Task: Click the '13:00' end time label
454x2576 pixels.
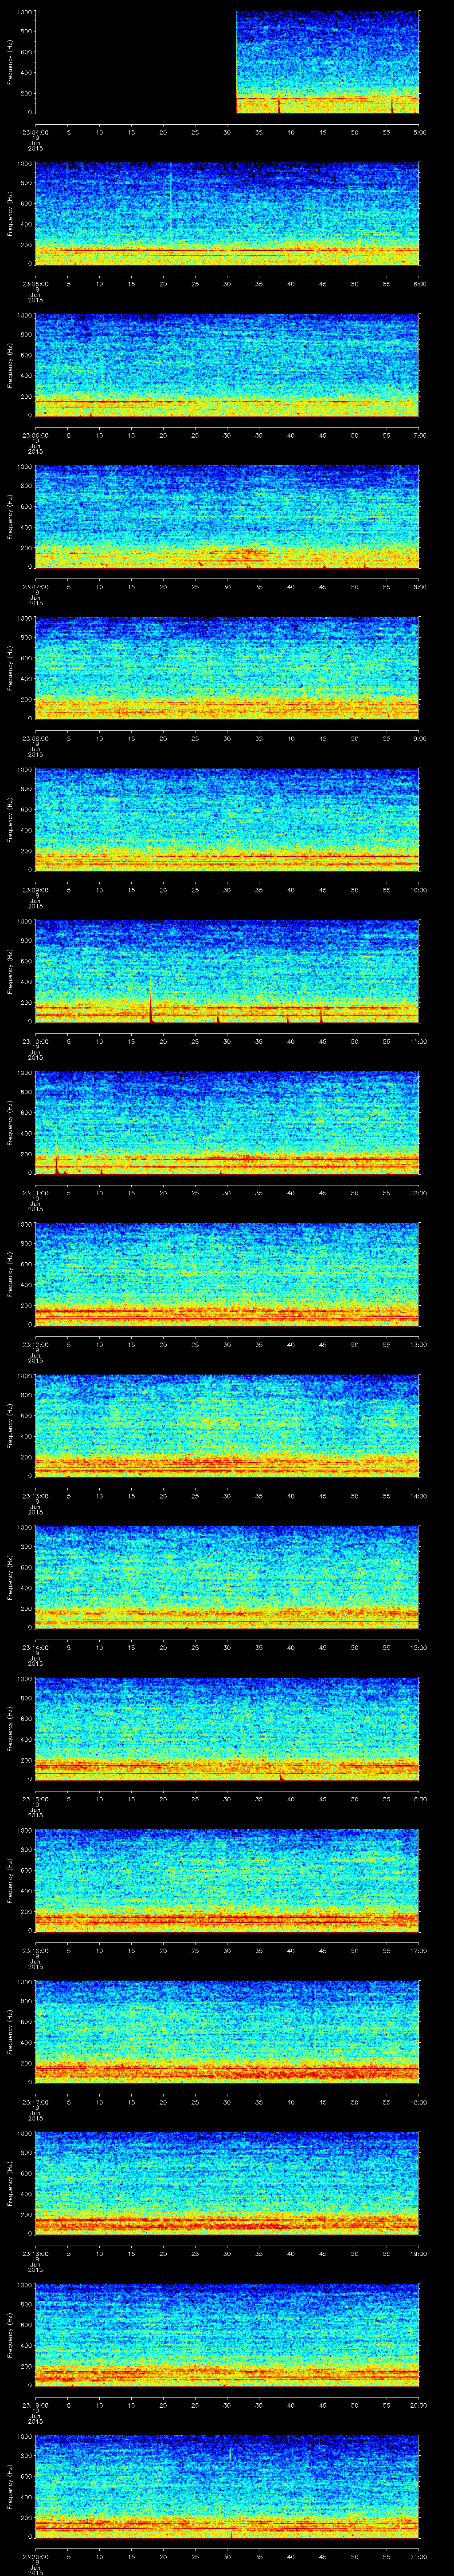Action: (x=419, y=1344)
